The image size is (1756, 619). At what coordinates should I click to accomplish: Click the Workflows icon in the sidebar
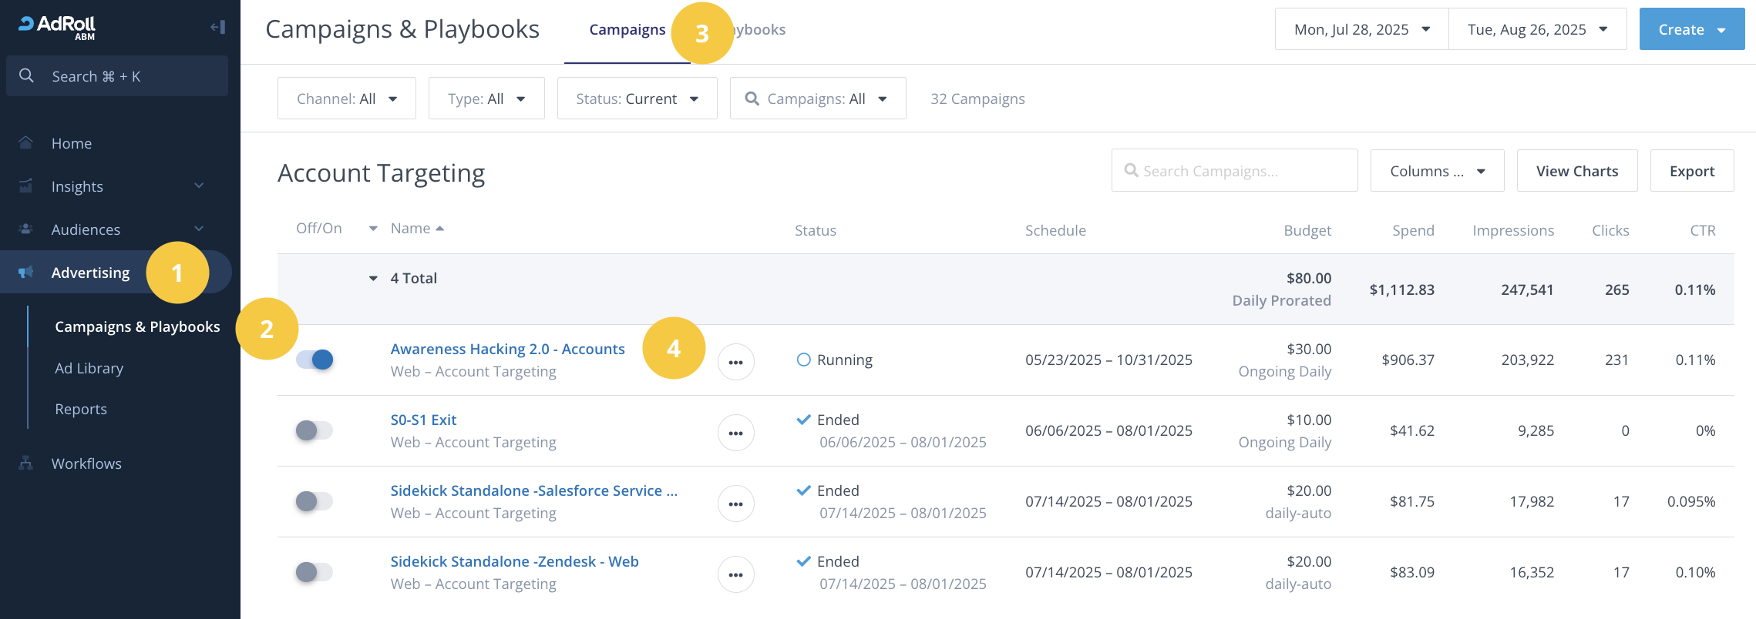point(26,463)
